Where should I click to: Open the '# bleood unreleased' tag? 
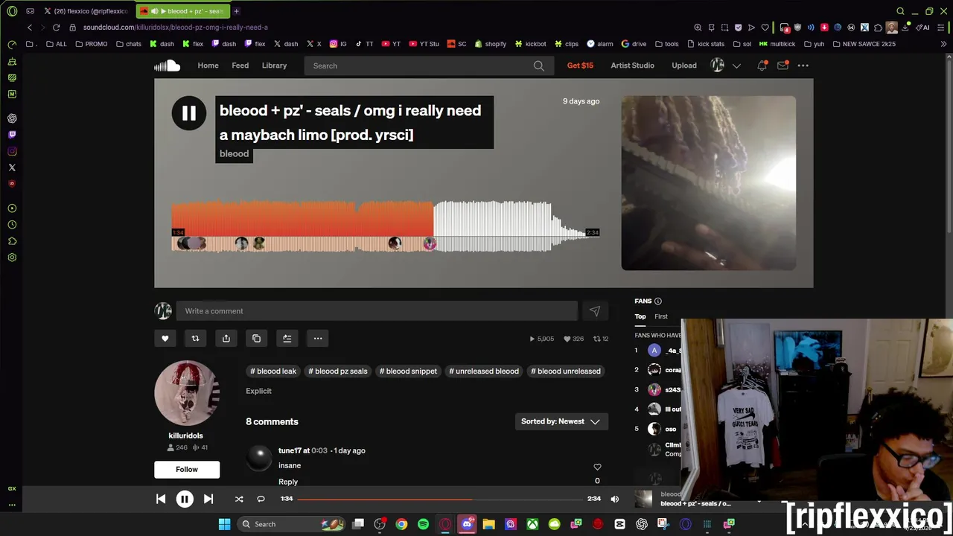(x=566, y=371)
